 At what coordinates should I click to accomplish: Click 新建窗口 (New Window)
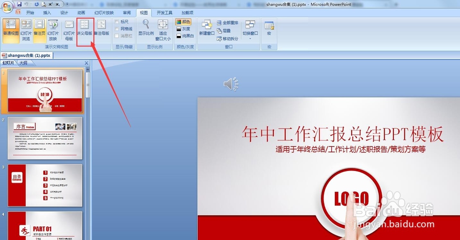tap(207, 28)
